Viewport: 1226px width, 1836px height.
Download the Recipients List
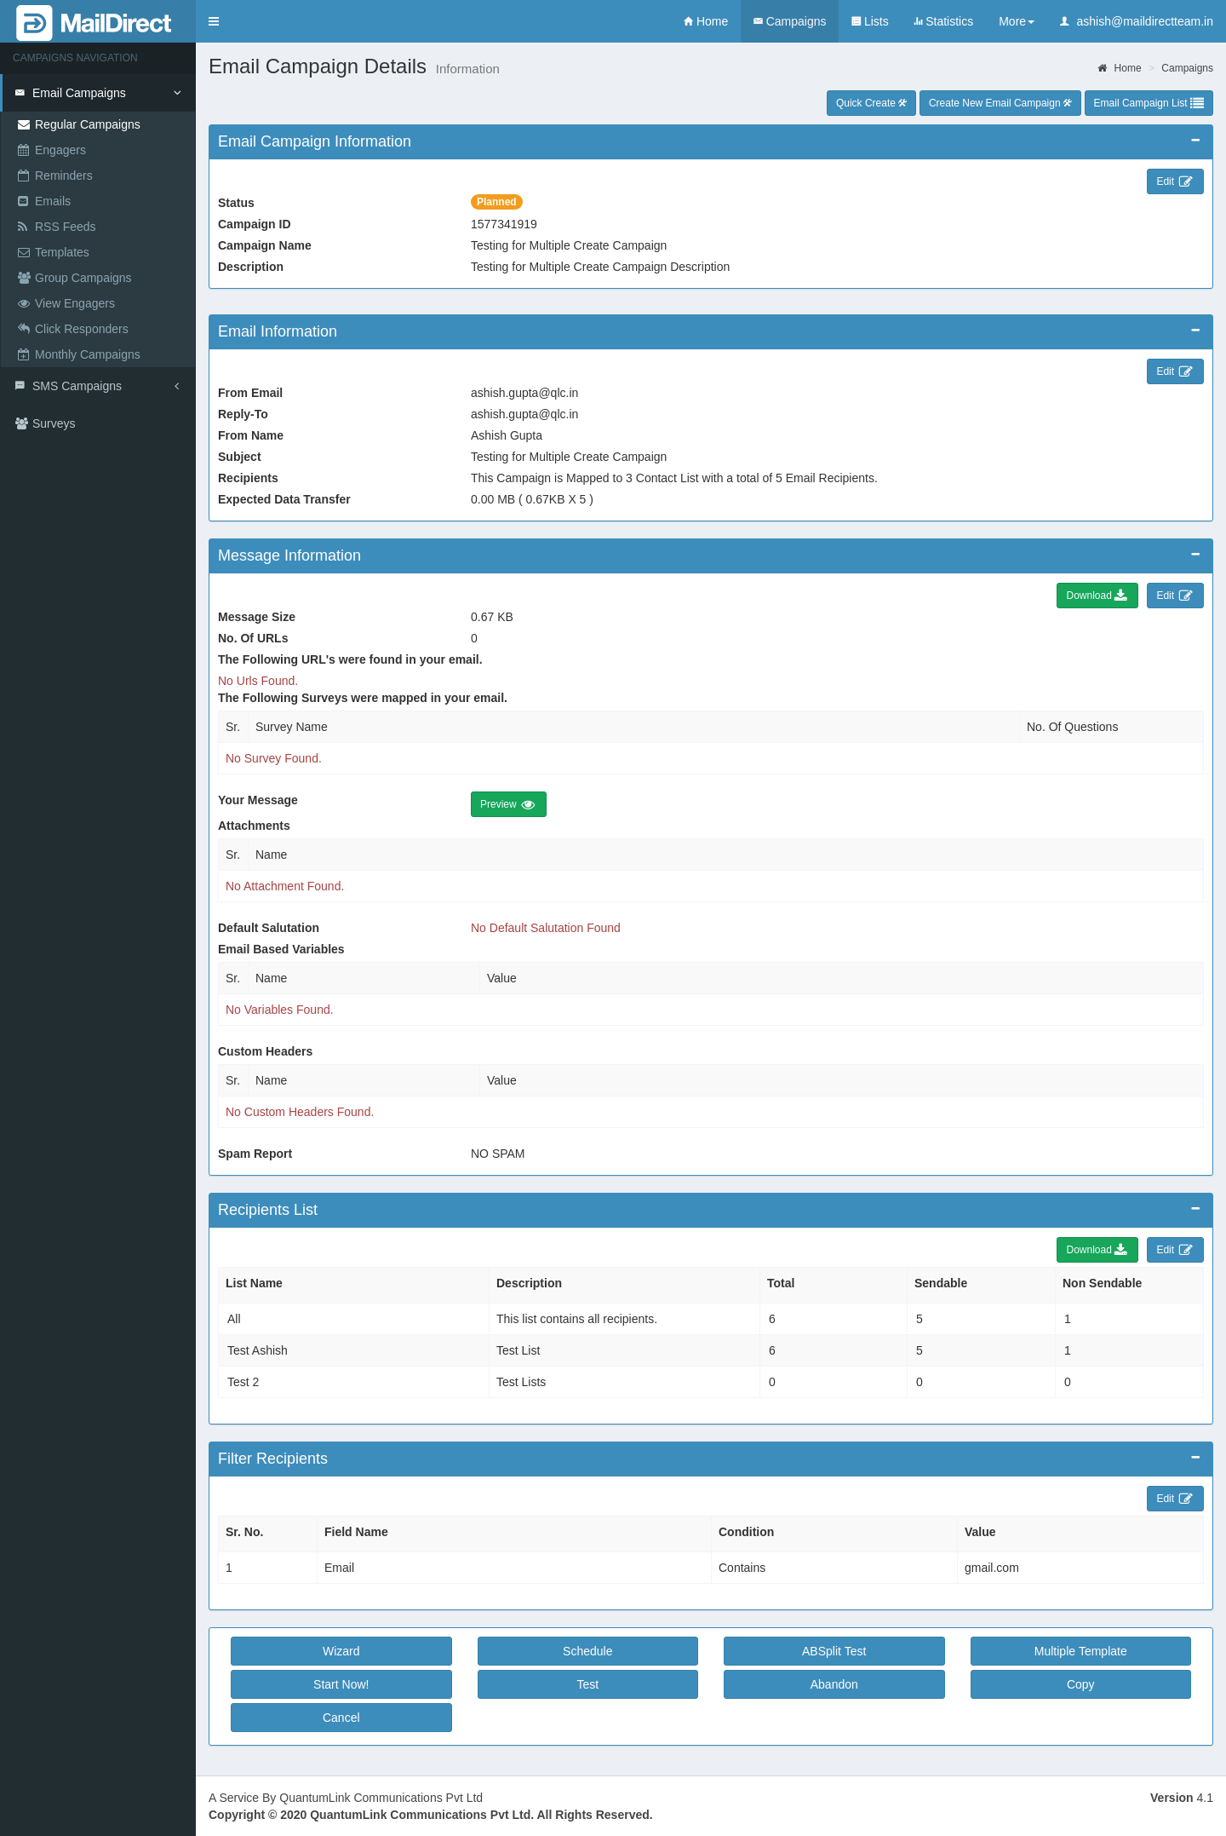coord(1097,1250)
